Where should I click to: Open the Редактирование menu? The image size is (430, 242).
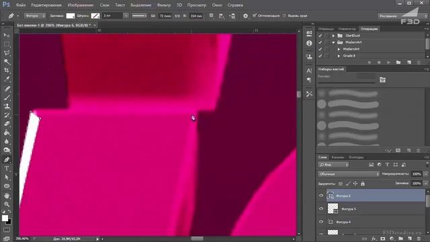pos(46,5)
